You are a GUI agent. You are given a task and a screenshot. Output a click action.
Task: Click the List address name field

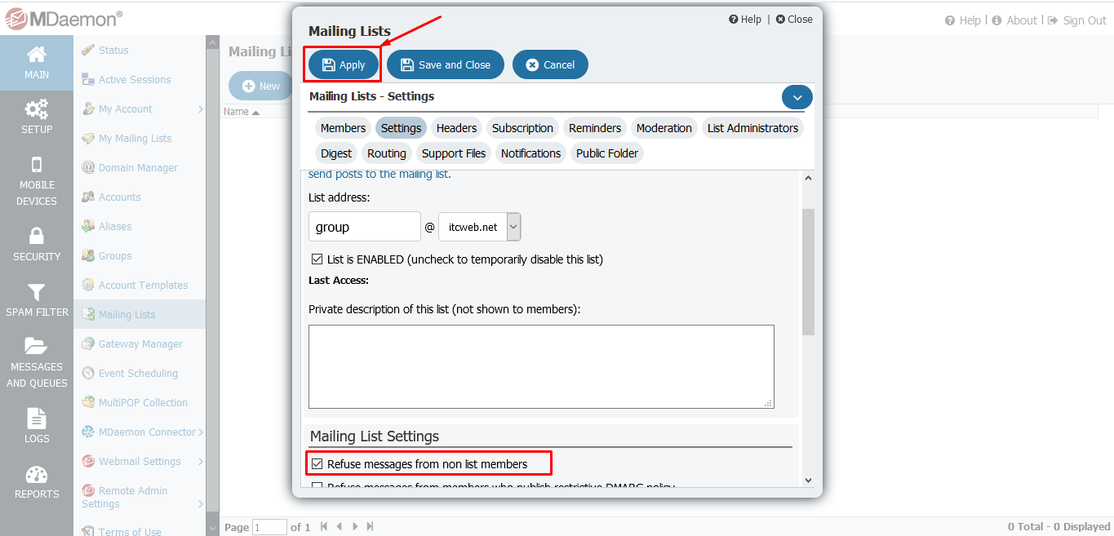[365, 227]
